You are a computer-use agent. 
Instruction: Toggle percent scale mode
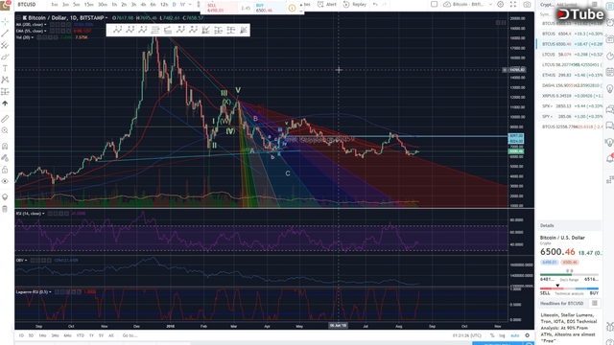(492, 335)
